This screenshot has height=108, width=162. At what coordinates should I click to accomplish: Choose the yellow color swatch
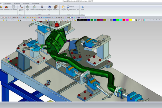[130, 20]
